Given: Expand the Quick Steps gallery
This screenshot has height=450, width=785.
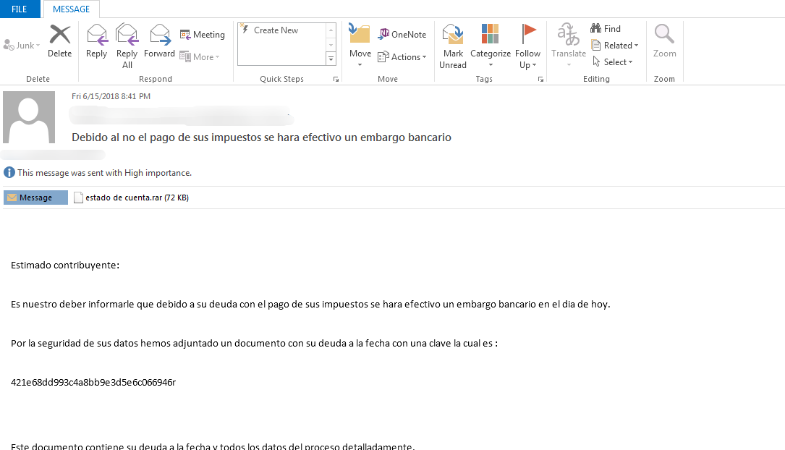Looking at the screenshot, I should pos(331,59).
